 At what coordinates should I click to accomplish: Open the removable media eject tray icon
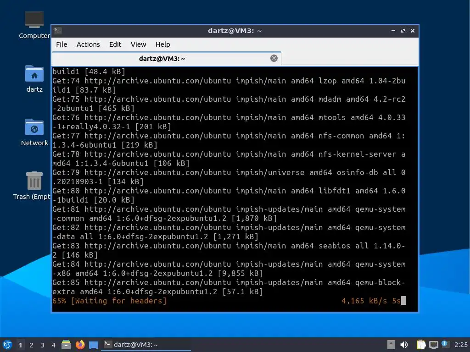(x=391, y=345)
